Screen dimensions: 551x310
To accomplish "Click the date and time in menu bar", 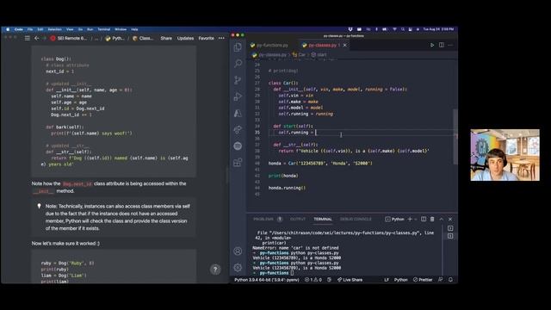I will (x=438, y=29).
